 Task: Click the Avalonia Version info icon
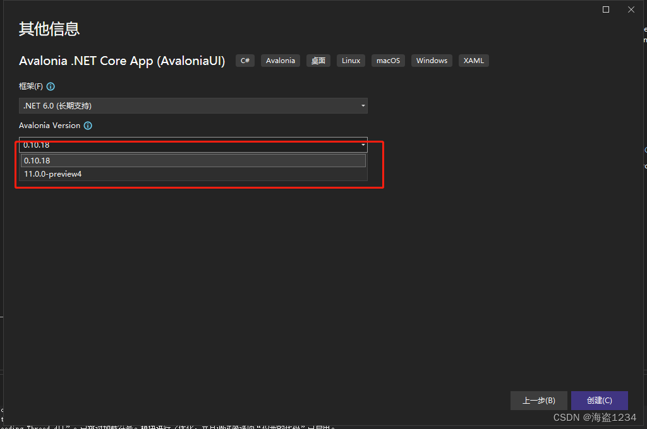(88, 125)
